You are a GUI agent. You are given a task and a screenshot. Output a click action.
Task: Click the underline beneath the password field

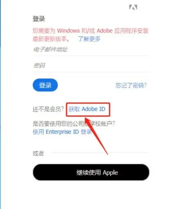click(91, 72)
